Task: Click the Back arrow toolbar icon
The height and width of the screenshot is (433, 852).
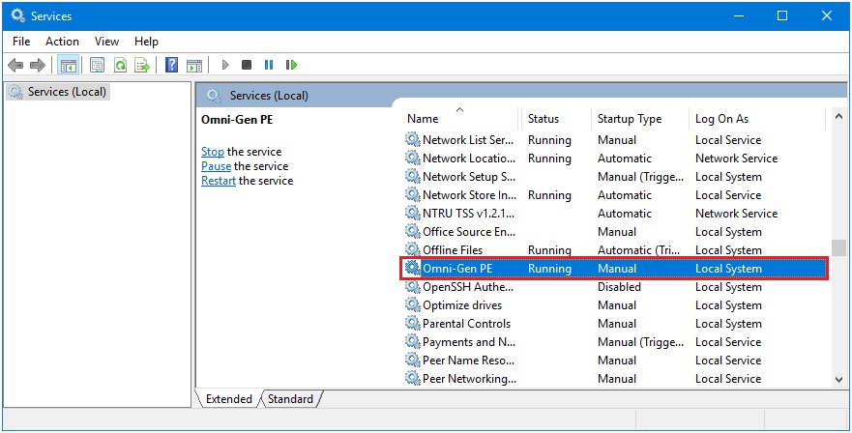Action: (x=15, y=66)
